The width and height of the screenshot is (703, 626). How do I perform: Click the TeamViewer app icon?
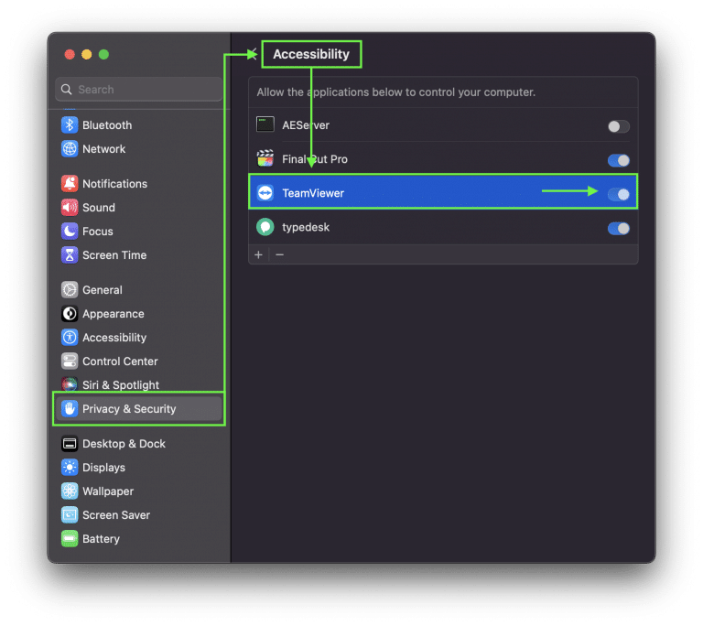(265, 193)
